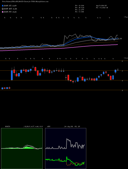128x169 pixels.
Task: Click the 'Pre C: 5.06' close value
Action: (80, 12)
